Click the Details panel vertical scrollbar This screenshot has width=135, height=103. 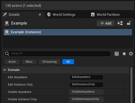tap(131, 85)
